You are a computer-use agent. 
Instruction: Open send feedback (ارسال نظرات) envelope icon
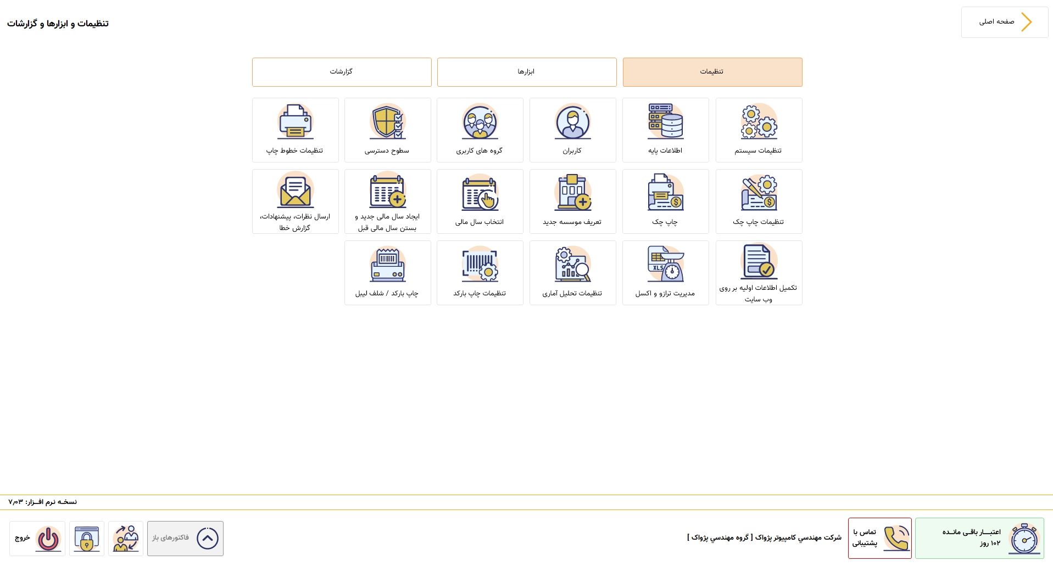[295, 190]
